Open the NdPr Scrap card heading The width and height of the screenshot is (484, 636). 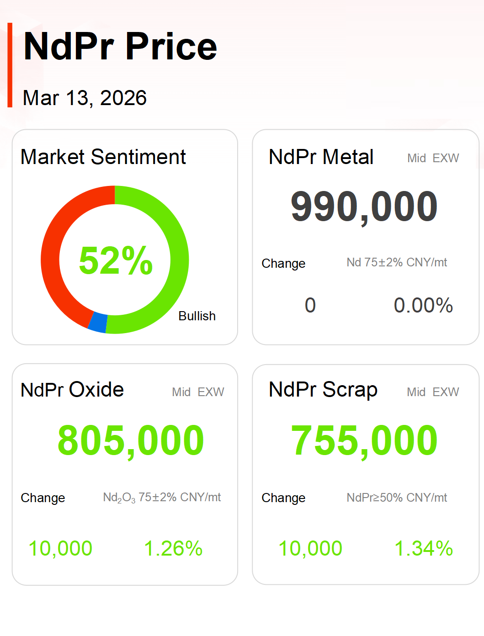click(x=323, y=390)
